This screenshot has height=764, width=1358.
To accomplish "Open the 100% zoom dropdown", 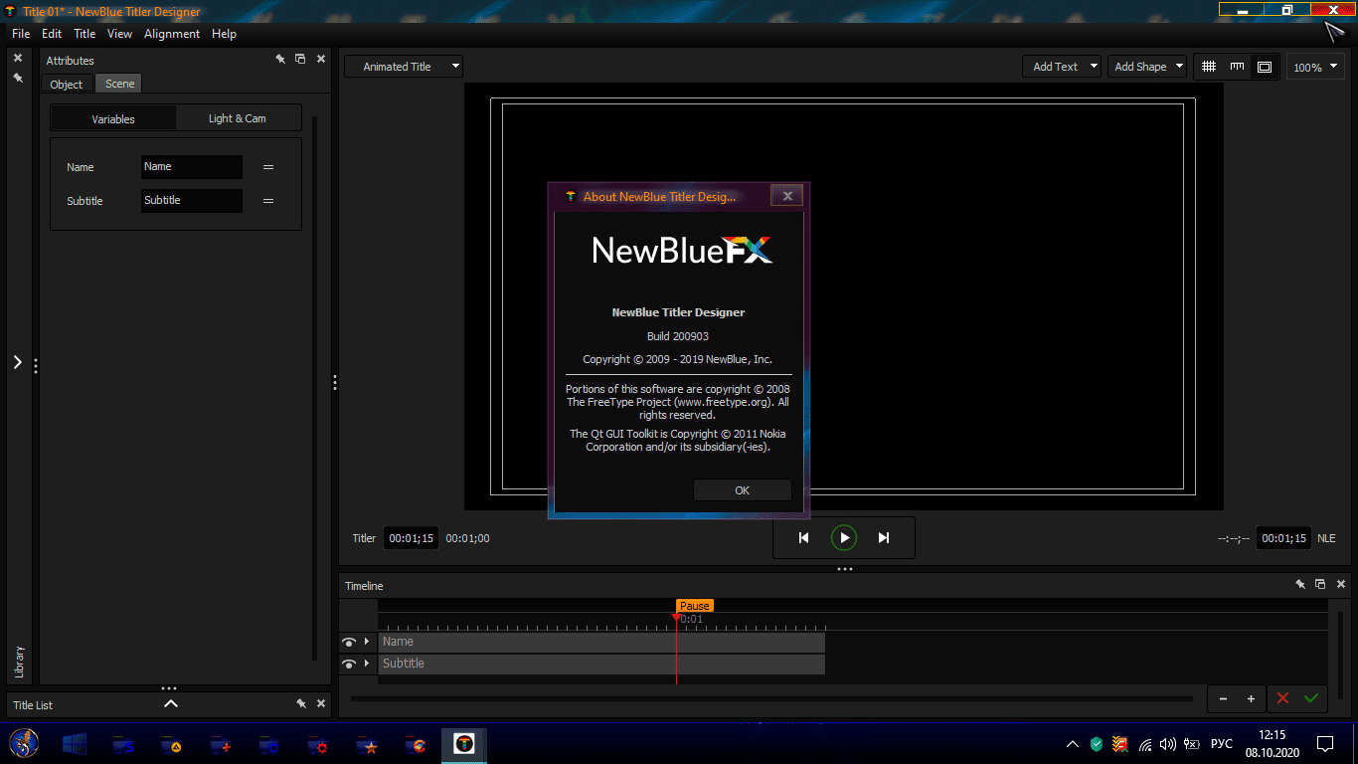I will click(x=1314, y=68).
